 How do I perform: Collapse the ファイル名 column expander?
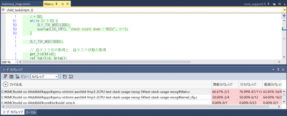[5, 84]
